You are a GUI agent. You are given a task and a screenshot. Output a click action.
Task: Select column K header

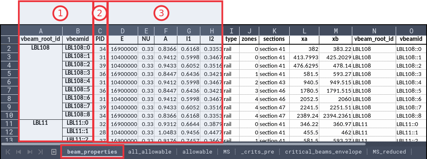pos(274,31)
